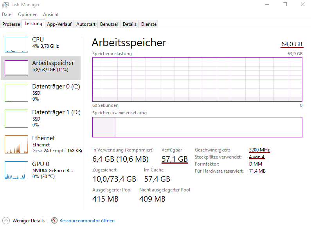Click the Speicherzusammensetzung memory composition bar
This screenshot has width=311, height=229.
pyautogui.click(x=197, y=127)
